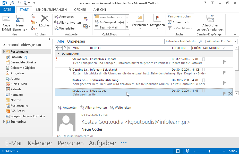Viewport: 239px width, 154px height.
Task: Click the Ignore conversation icon
Action: tap(33, 16)
